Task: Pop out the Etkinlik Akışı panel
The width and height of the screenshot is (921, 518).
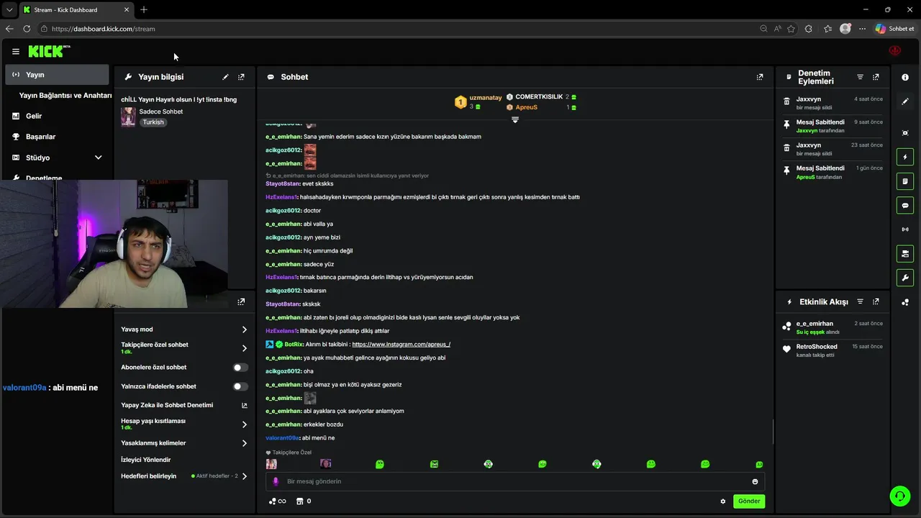Action: coord(876,301)
